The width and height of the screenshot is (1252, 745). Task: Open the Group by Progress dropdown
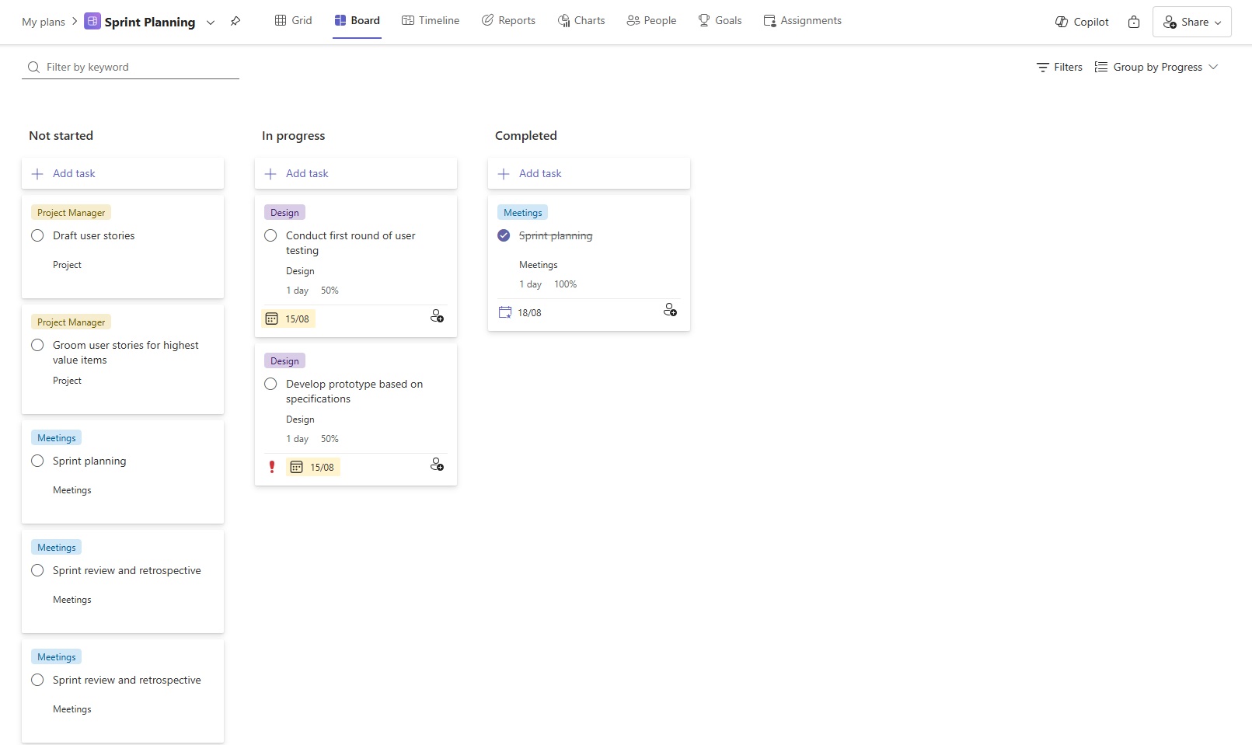coord(1156,67)
